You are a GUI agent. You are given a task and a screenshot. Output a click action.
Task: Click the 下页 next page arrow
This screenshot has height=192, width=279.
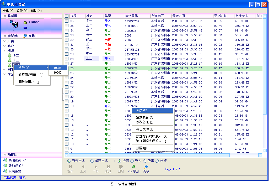point(95,167)
